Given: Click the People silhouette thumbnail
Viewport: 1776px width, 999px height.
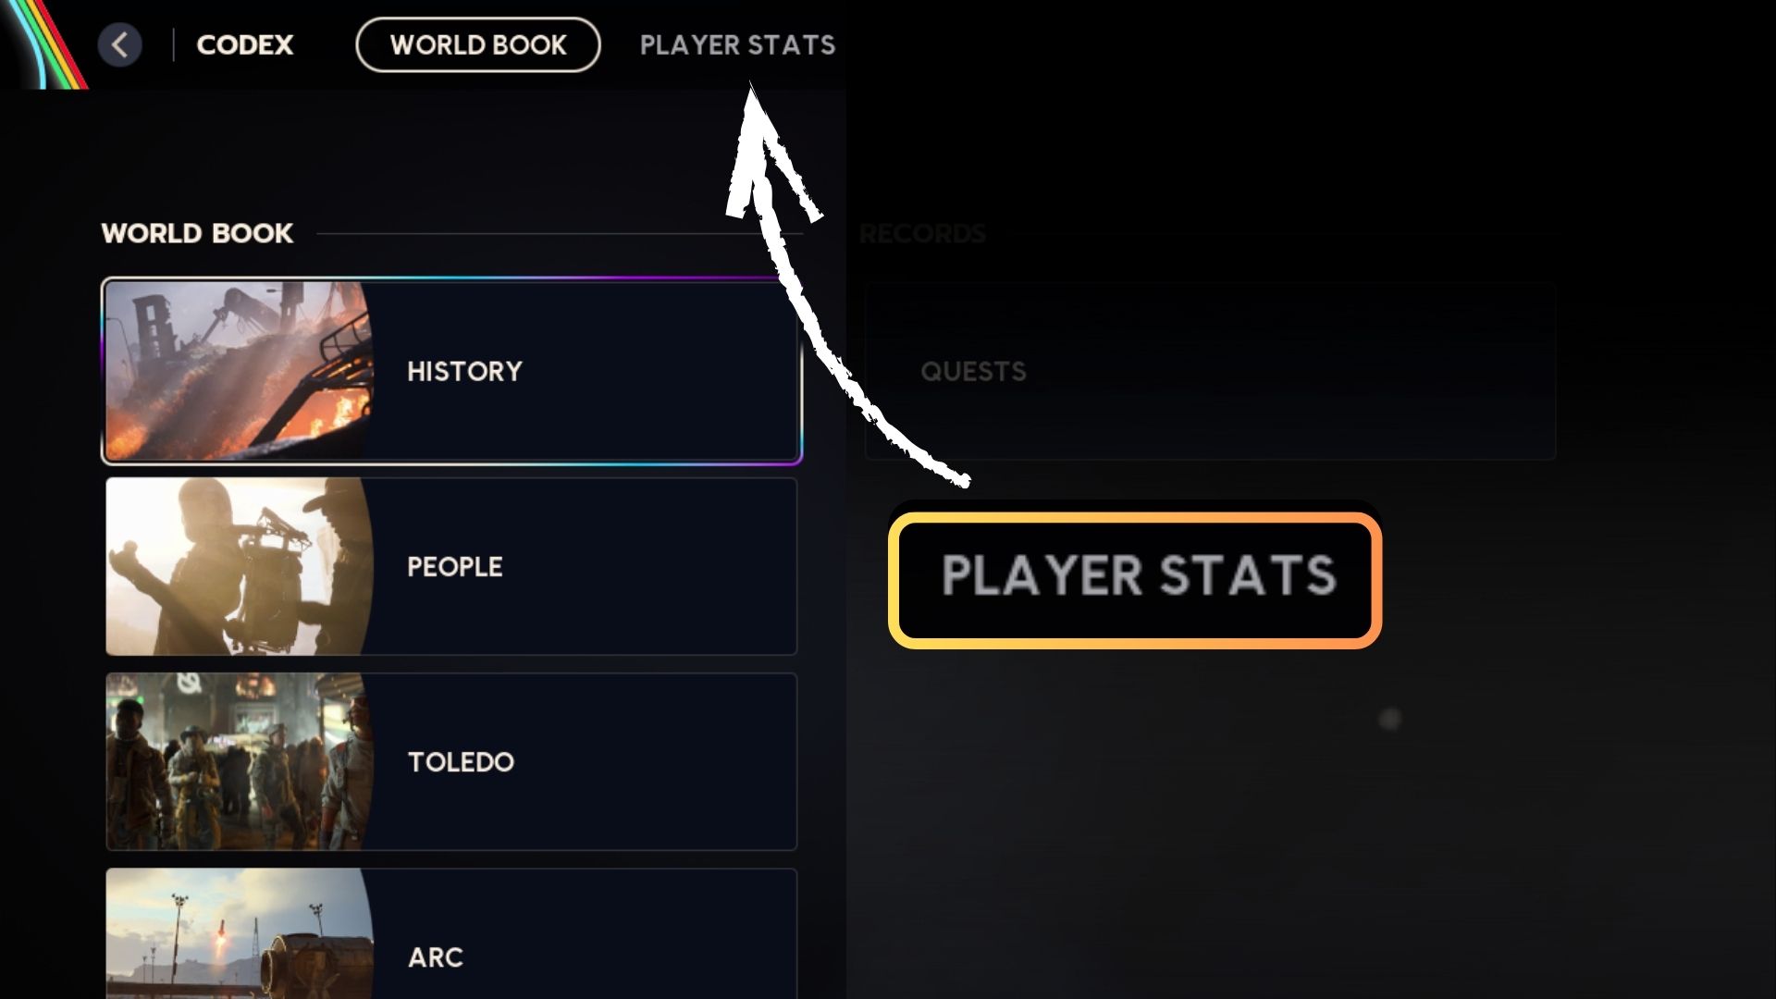Looking at the screenshot, I should tap(239, 566).
